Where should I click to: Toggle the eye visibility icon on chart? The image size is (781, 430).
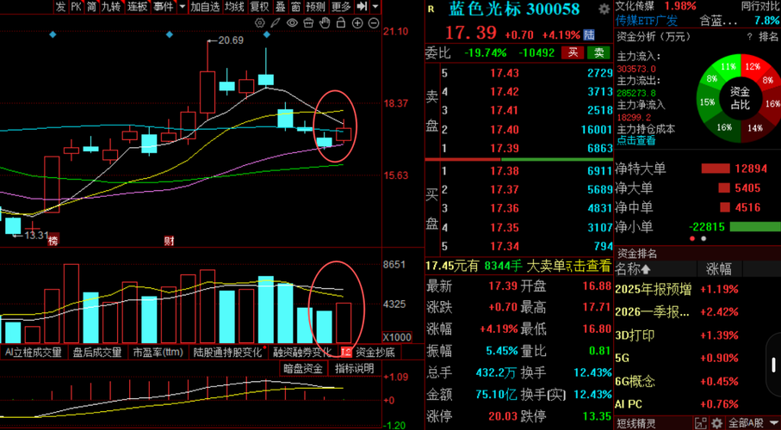tap(292, 22)
